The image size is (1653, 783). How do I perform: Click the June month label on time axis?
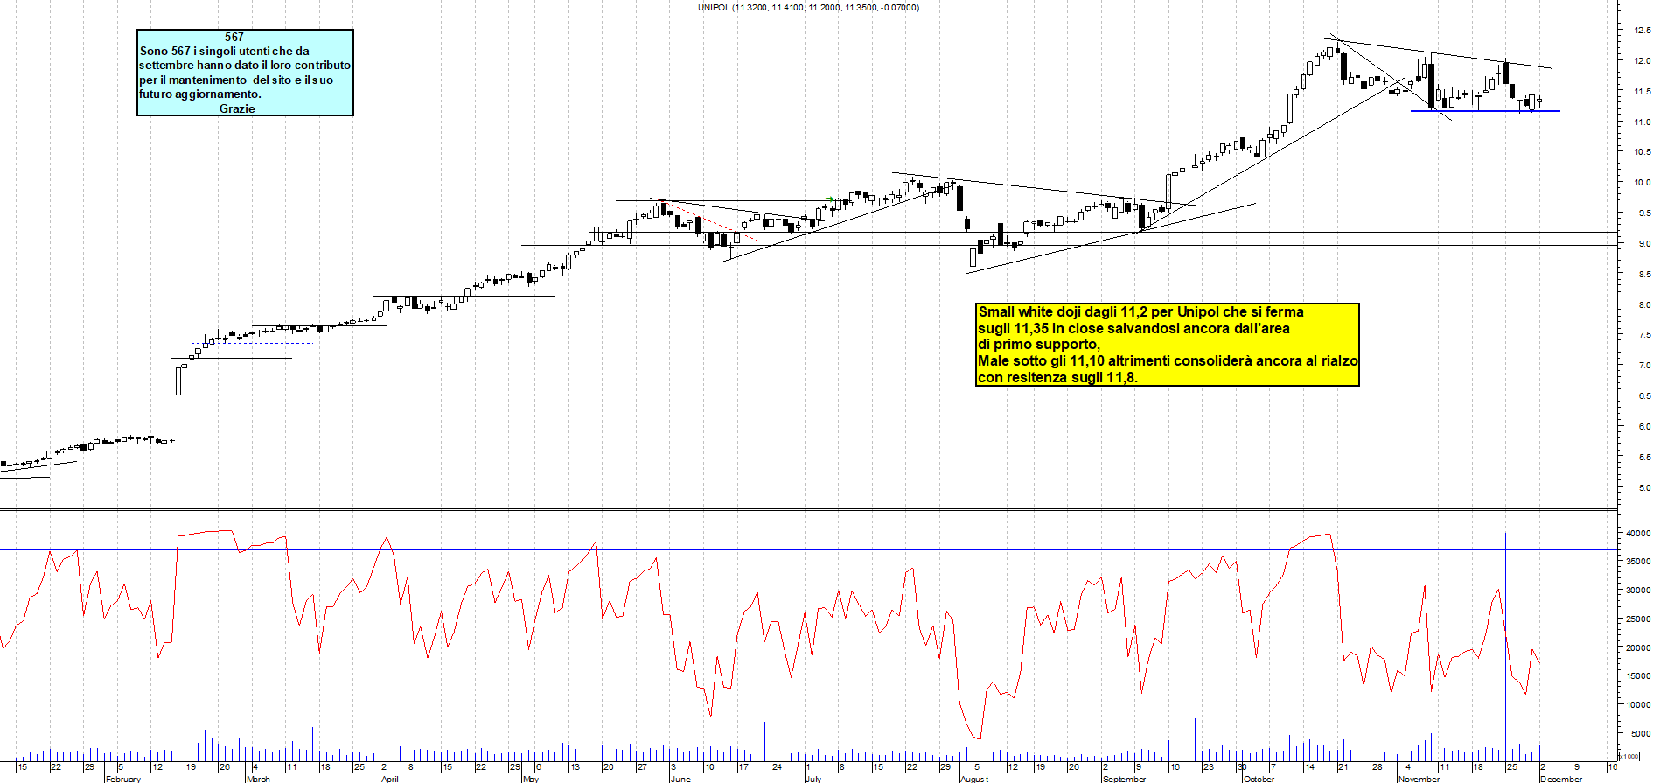click(x=680, y=779)
